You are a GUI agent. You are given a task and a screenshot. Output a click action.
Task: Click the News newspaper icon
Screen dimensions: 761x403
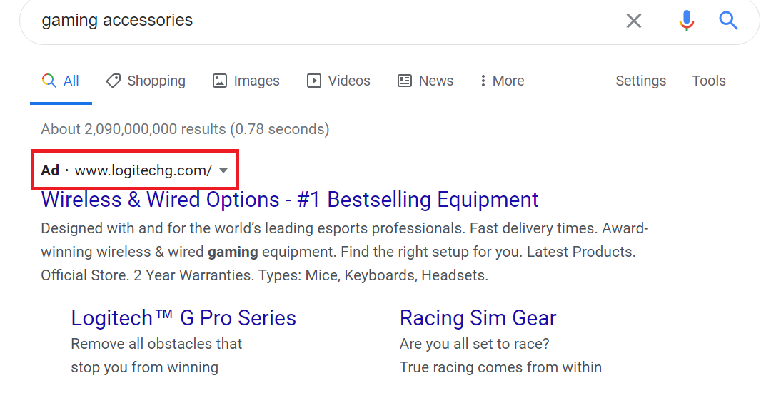tap(405, 81)
